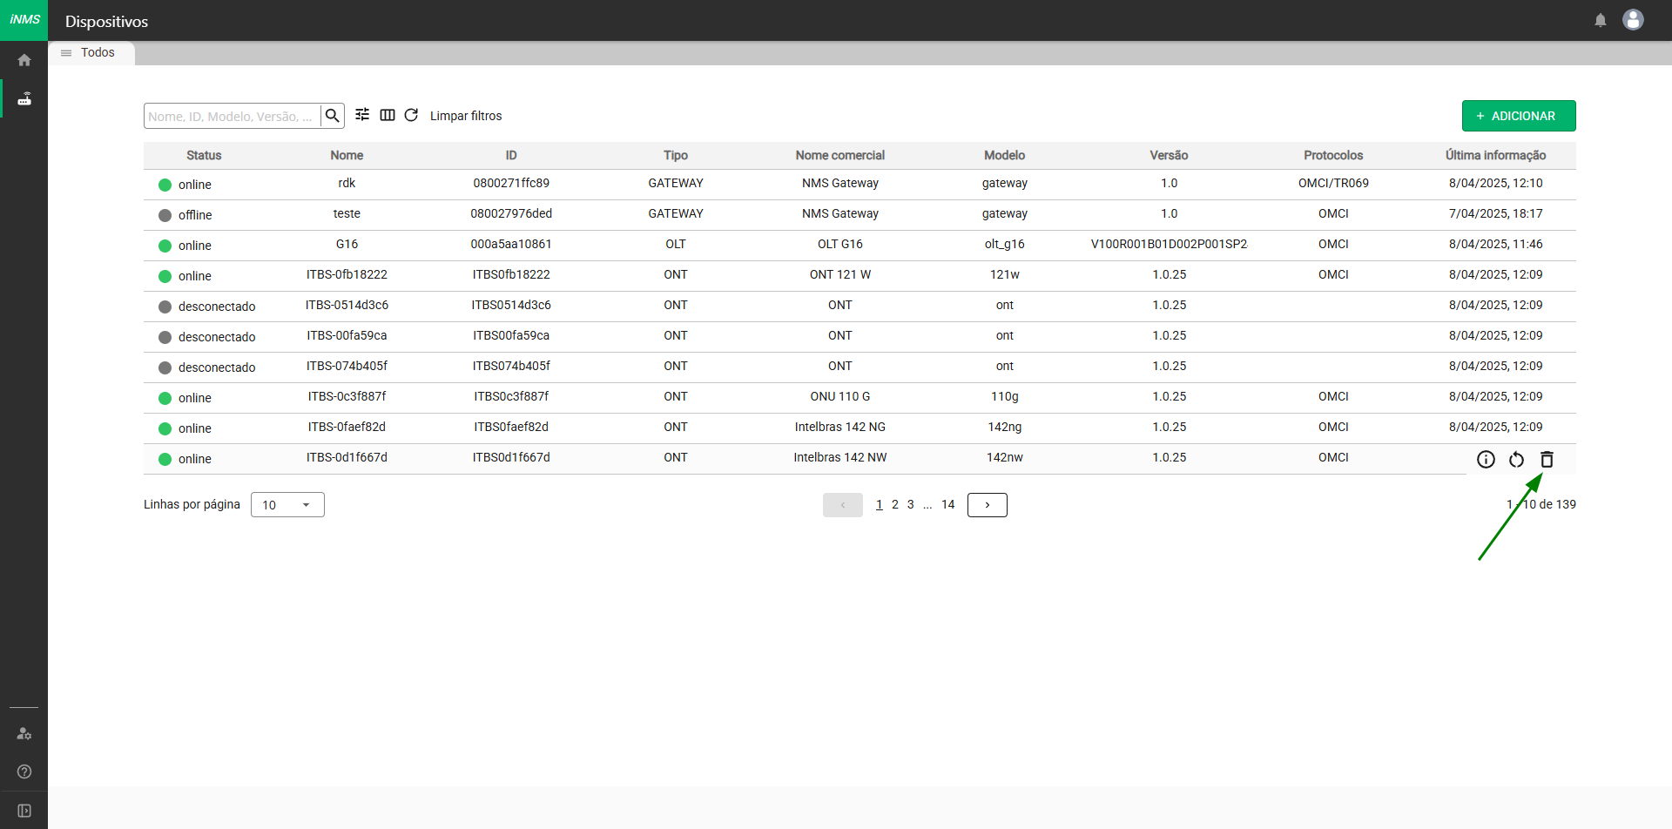1672x829 pixels.
Task: Select the teste device name
Action: [347, 213]
